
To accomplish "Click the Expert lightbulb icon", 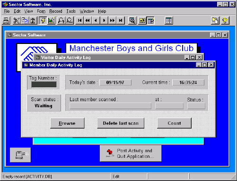I will click(225, 20).
